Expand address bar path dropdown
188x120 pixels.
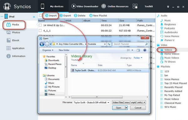[105, 44]
